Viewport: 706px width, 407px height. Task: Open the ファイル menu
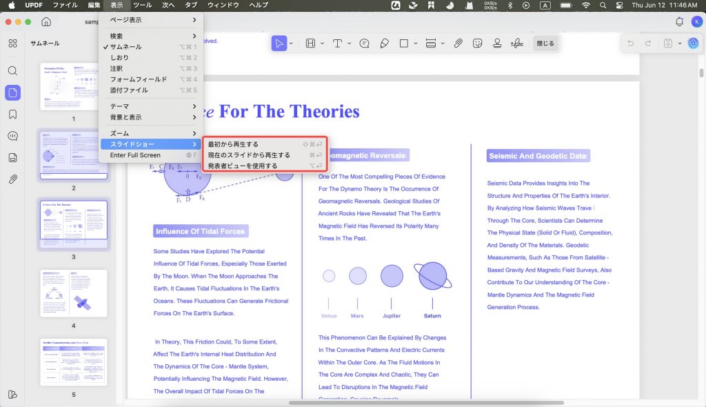65,5
